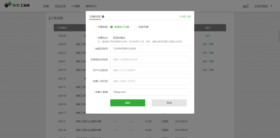Viewport: 280px width, 138px height.
Task: Click the 开户行及账号 input field
Action: point(150,70)
